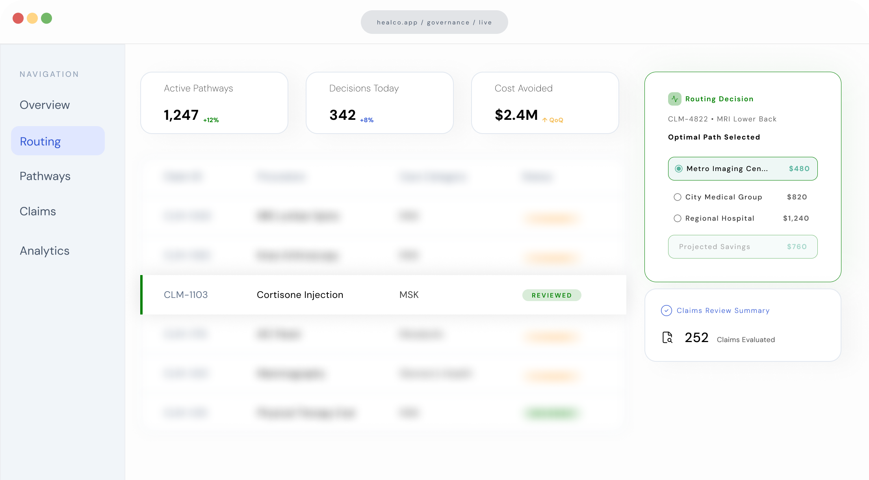The width and height of the screenshot is (869, 480).
Task: Select the City Medical Group radio button
Action: click(677, 197)
